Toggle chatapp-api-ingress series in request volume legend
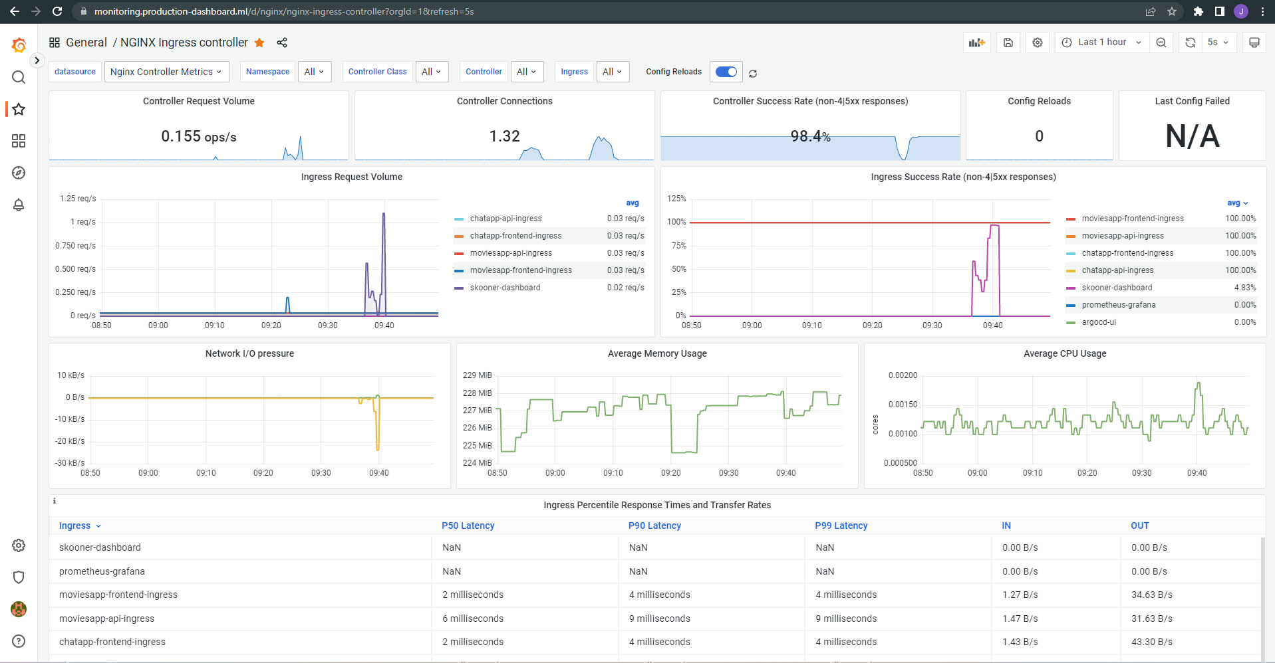1275x663 pixels. (505, 219)
